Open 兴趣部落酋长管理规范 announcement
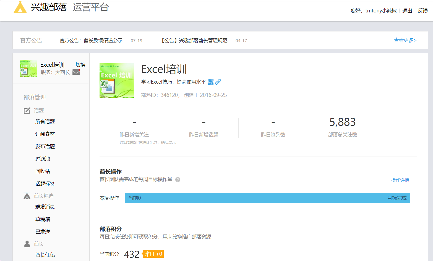This screenshot has height=261, width=433. [x=194, y=41]
